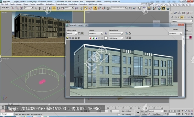Activate the Select and Scale tool
The image size is (194, 117).
[x=62, y=8]
